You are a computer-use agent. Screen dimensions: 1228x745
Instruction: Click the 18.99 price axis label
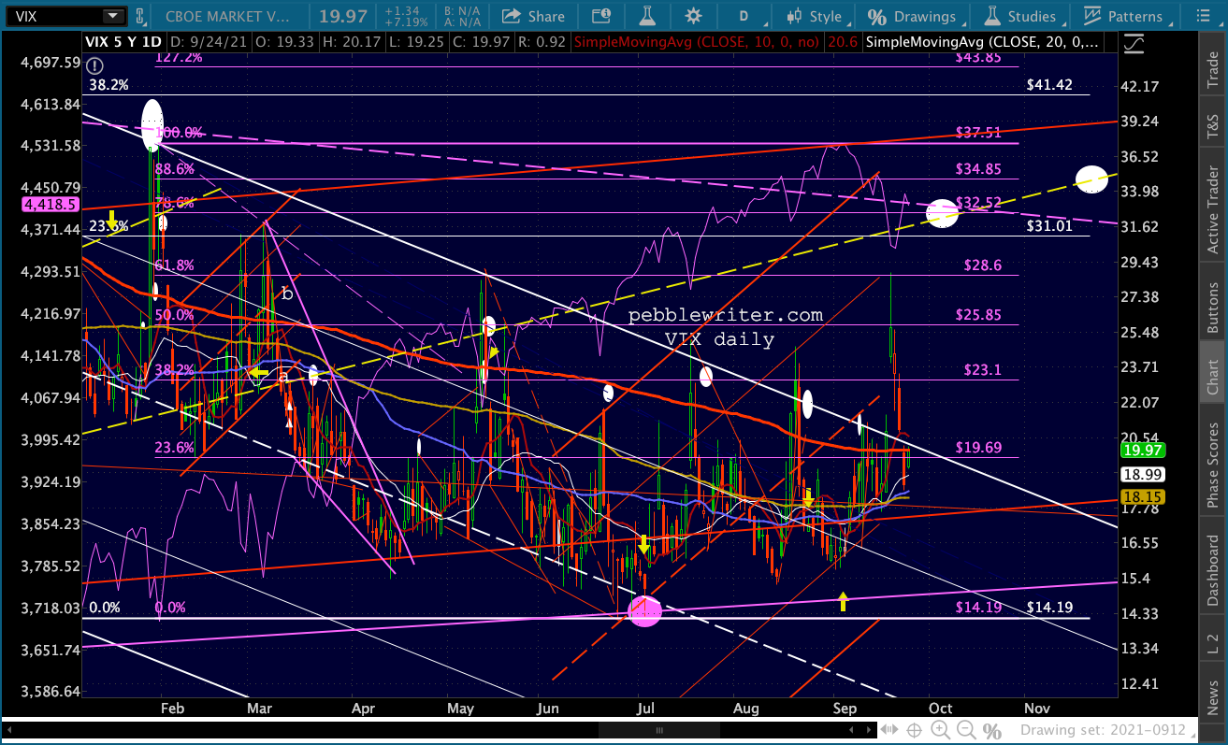(1145, 474)
